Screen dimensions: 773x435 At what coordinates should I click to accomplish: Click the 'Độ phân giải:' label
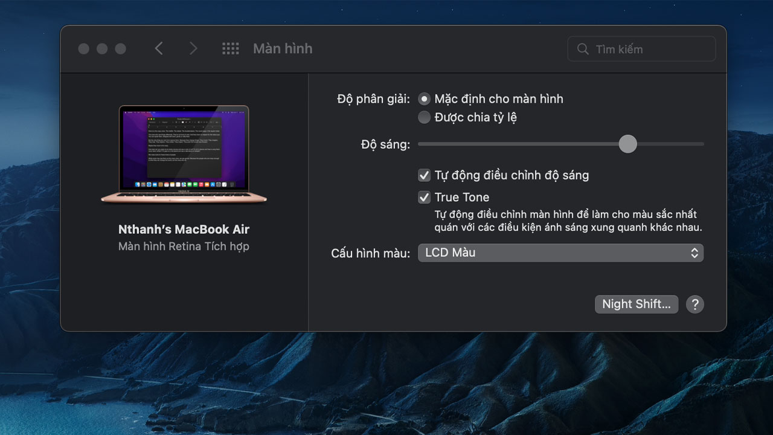373,99
